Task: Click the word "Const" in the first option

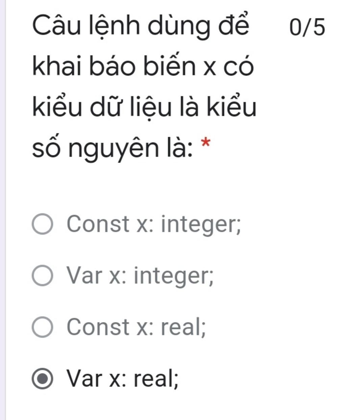Action: pos(98,224)
